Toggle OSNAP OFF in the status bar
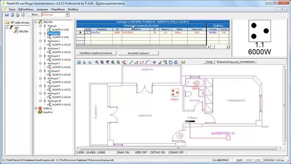Image resolution: width=291 pixels, height=164 pixels. [x=176, y=153]
